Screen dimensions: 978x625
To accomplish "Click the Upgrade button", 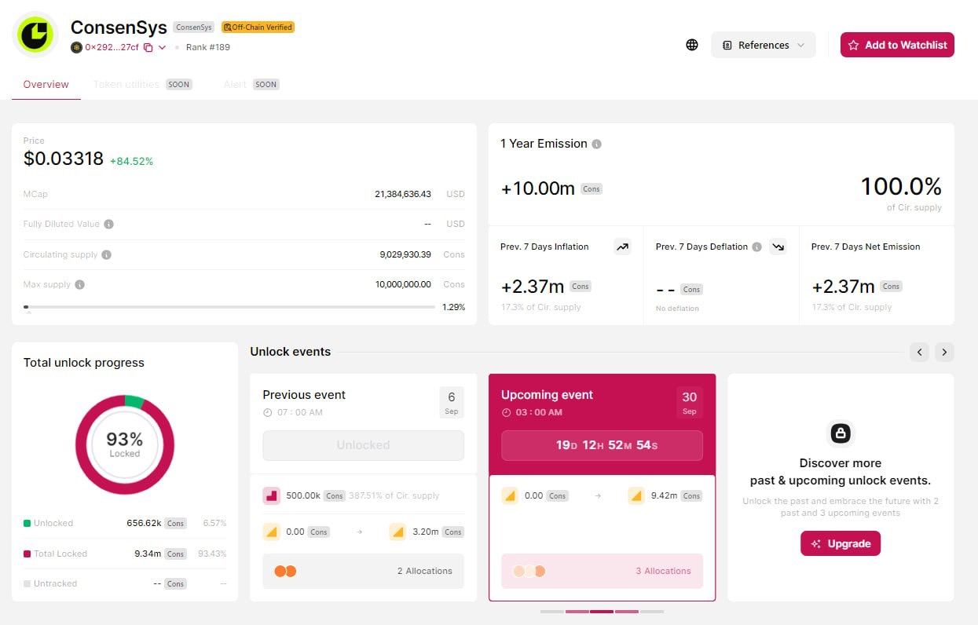I will coord(840,543).
